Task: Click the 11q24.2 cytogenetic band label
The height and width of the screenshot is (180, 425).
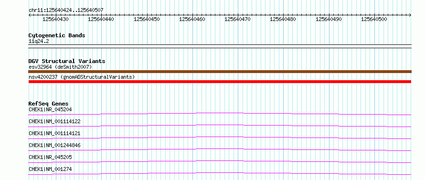Action: coord(39,41)
